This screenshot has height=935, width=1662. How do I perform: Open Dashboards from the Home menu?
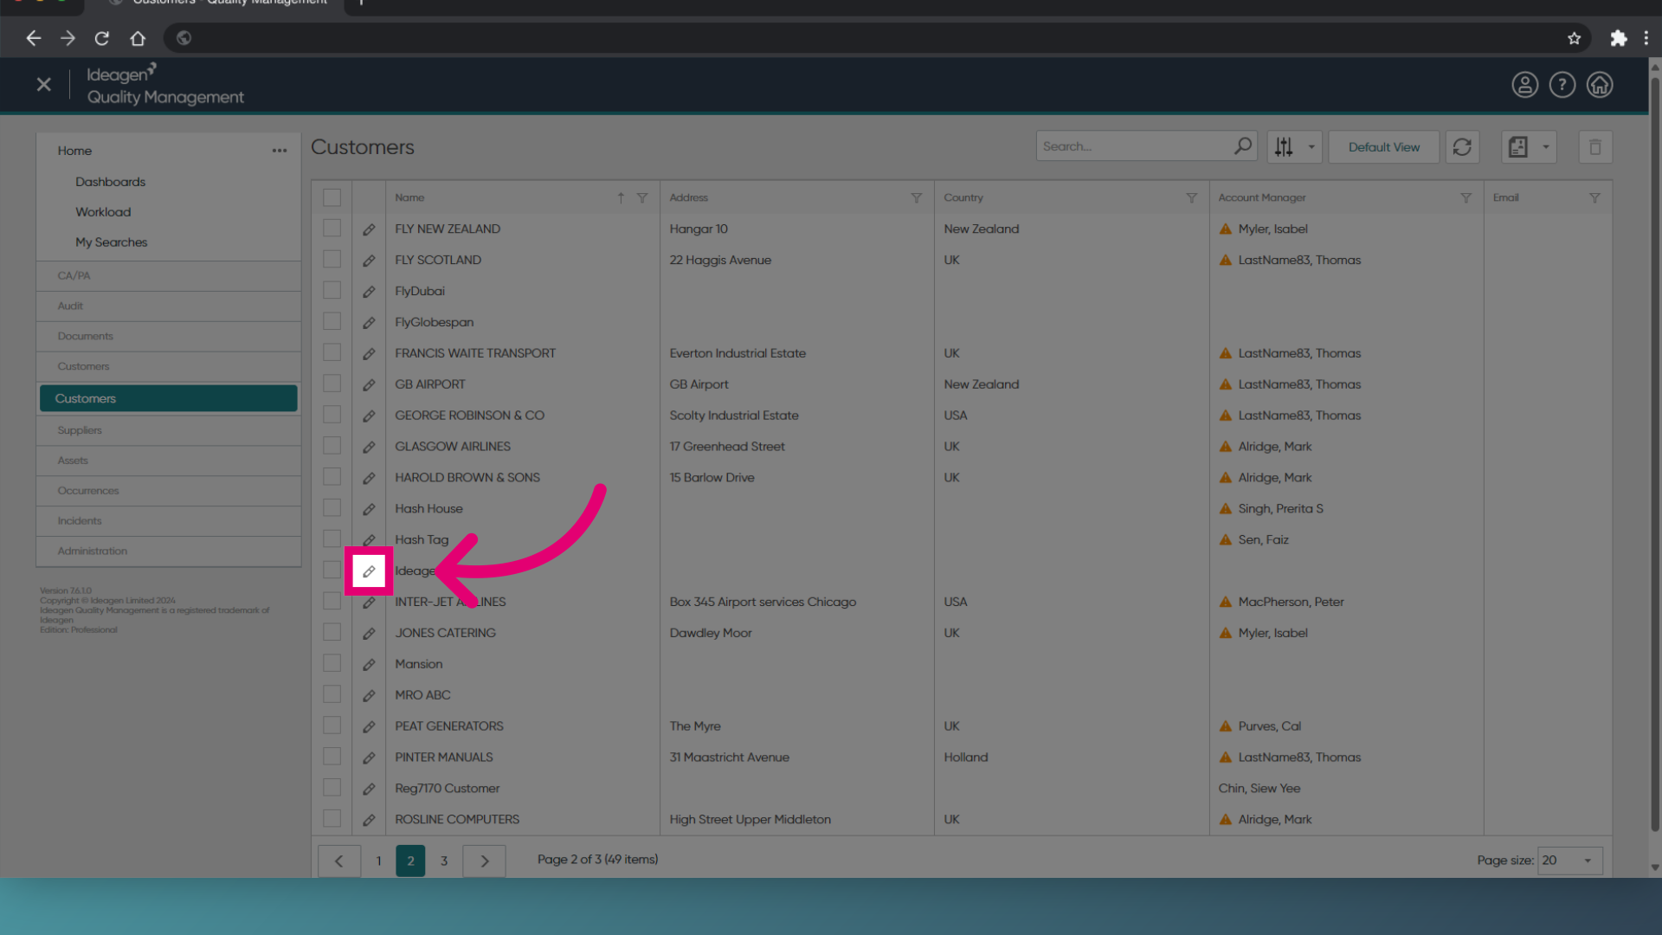[x=110, y=182]
